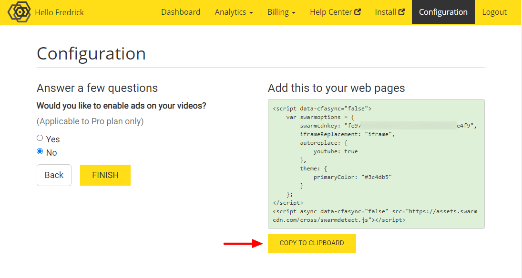Click the "youtube: true" code line
Viewport: 522px width, 278px height.
pos(336,152)
